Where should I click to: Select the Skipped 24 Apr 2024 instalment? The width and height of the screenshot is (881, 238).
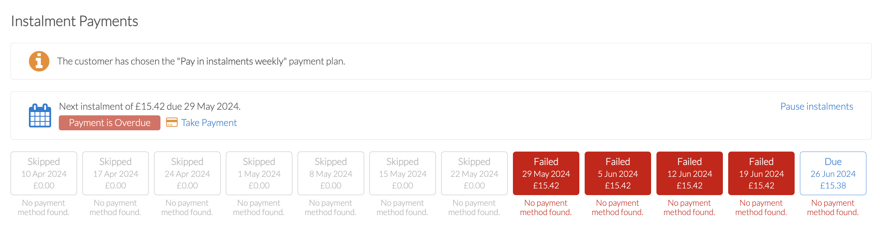click(187, 173)
